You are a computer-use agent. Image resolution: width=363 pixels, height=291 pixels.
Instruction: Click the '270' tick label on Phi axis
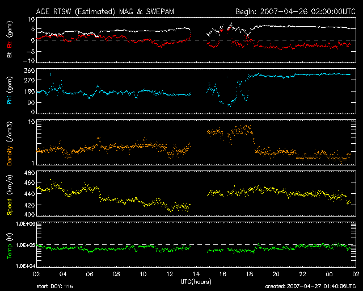pos(29,80)
